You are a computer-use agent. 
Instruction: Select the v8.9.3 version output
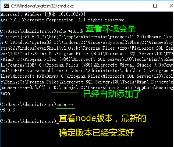pos(8,110)
